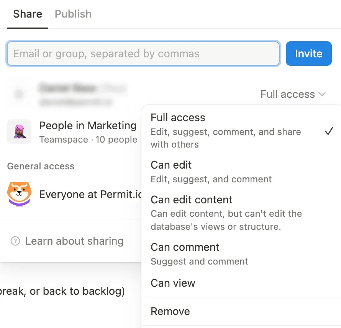Click the checkmark next to Full access

[329, 131]
